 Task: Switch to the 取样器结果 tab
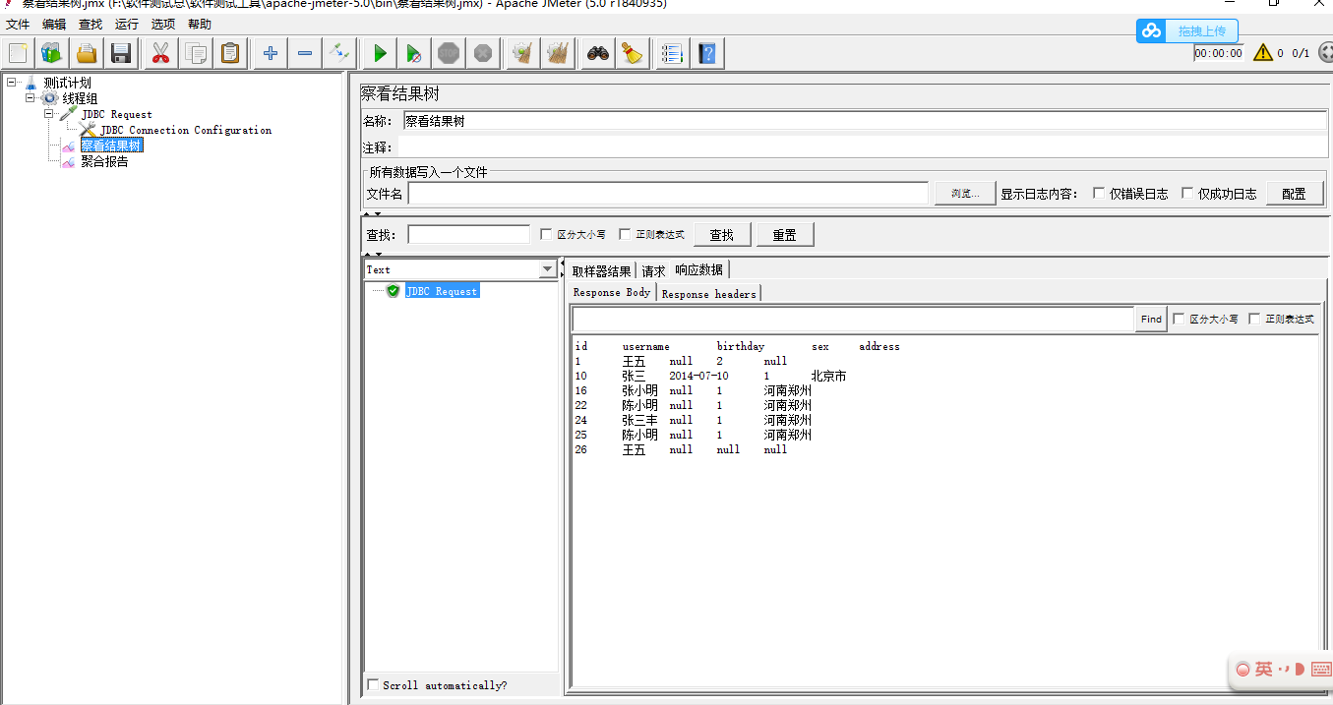pos(602,270)
